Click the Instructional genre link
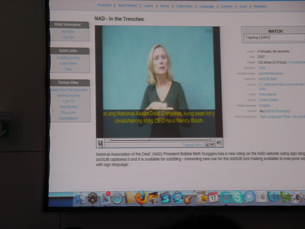 click(267, 94)
